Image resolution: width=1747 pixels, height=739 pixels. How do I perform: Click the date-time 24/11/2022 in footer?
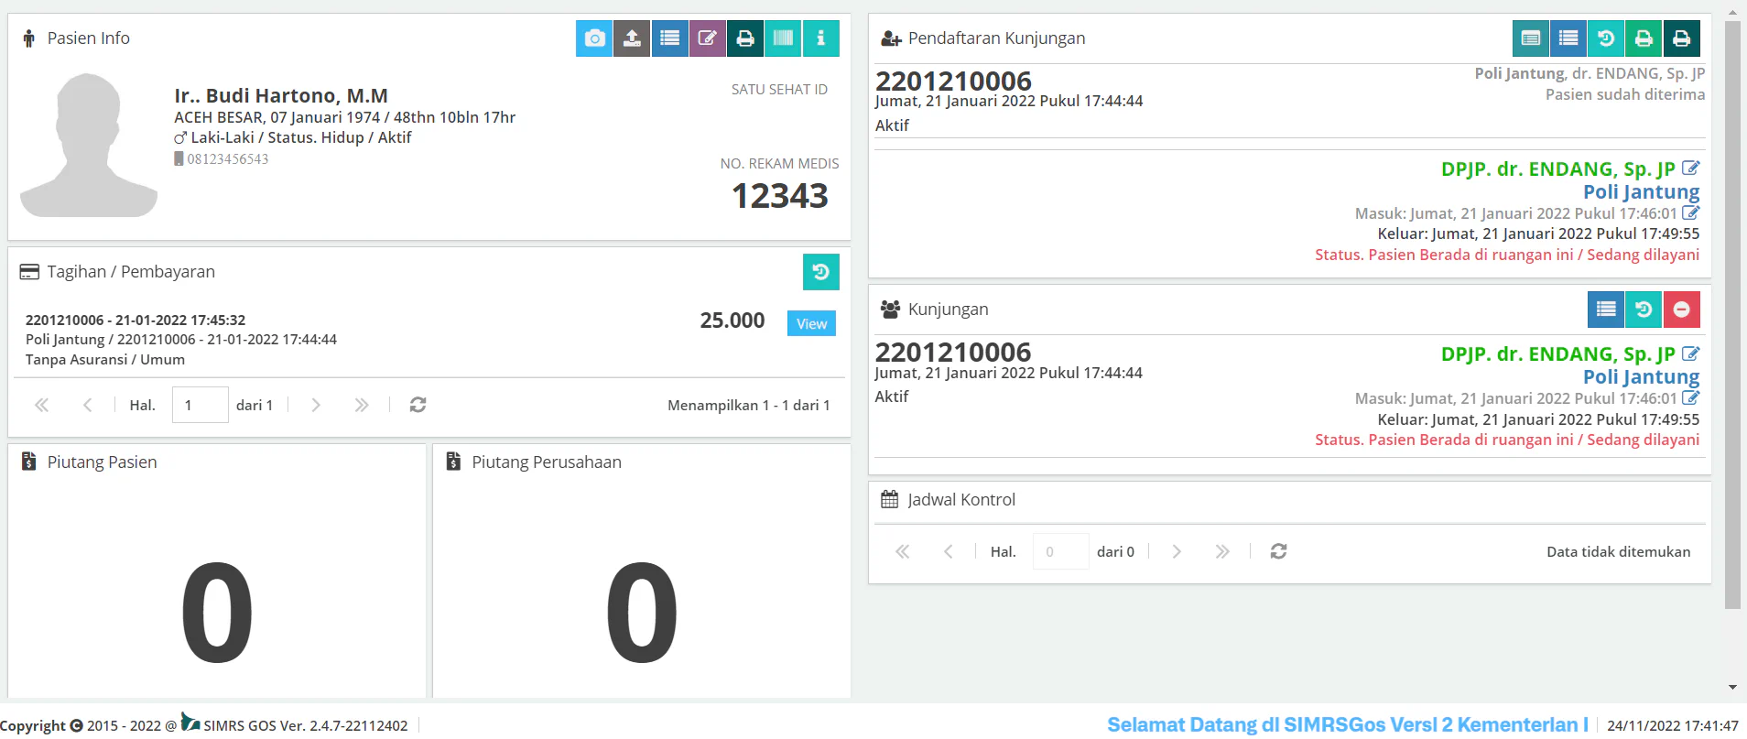pos(1673,725)
